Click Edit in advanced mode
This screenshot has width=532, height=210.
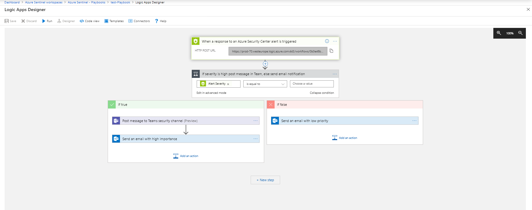click(211, 93)
